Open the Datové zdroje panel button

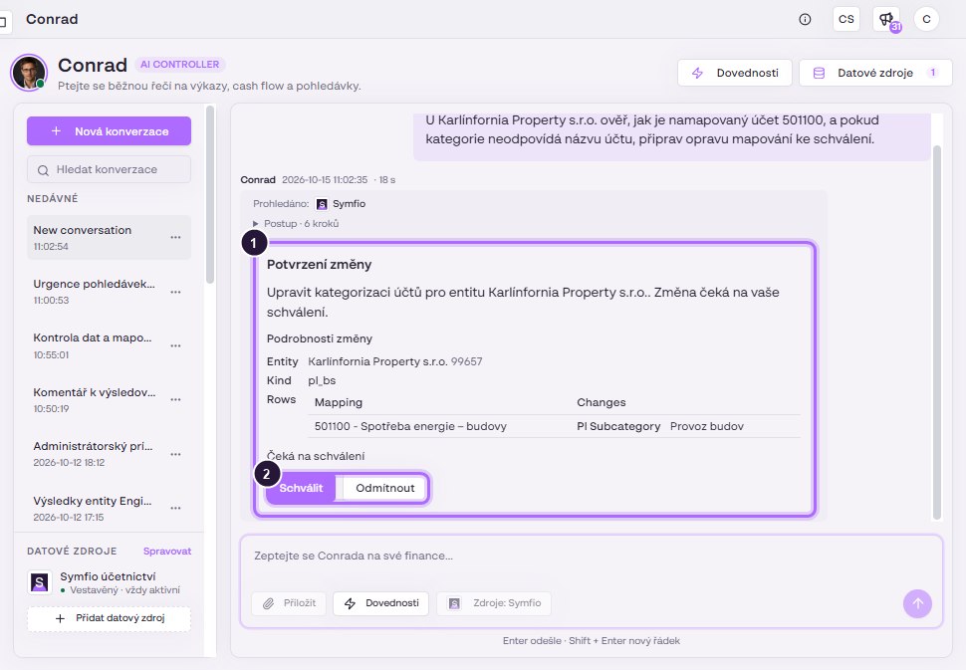point(875,73)
